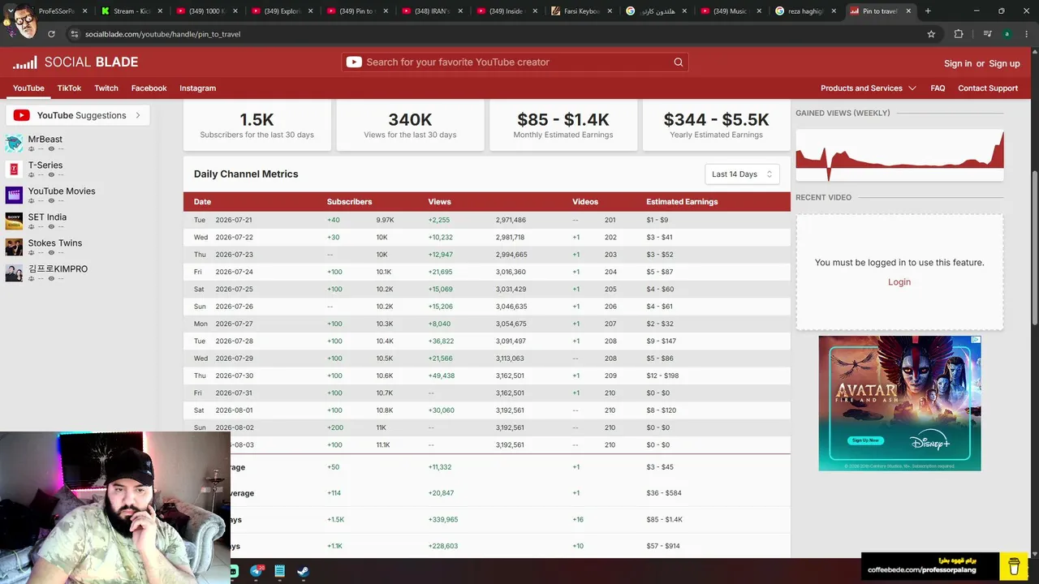Open the Last 14 Days dropdown

click(x=742, y=174)
